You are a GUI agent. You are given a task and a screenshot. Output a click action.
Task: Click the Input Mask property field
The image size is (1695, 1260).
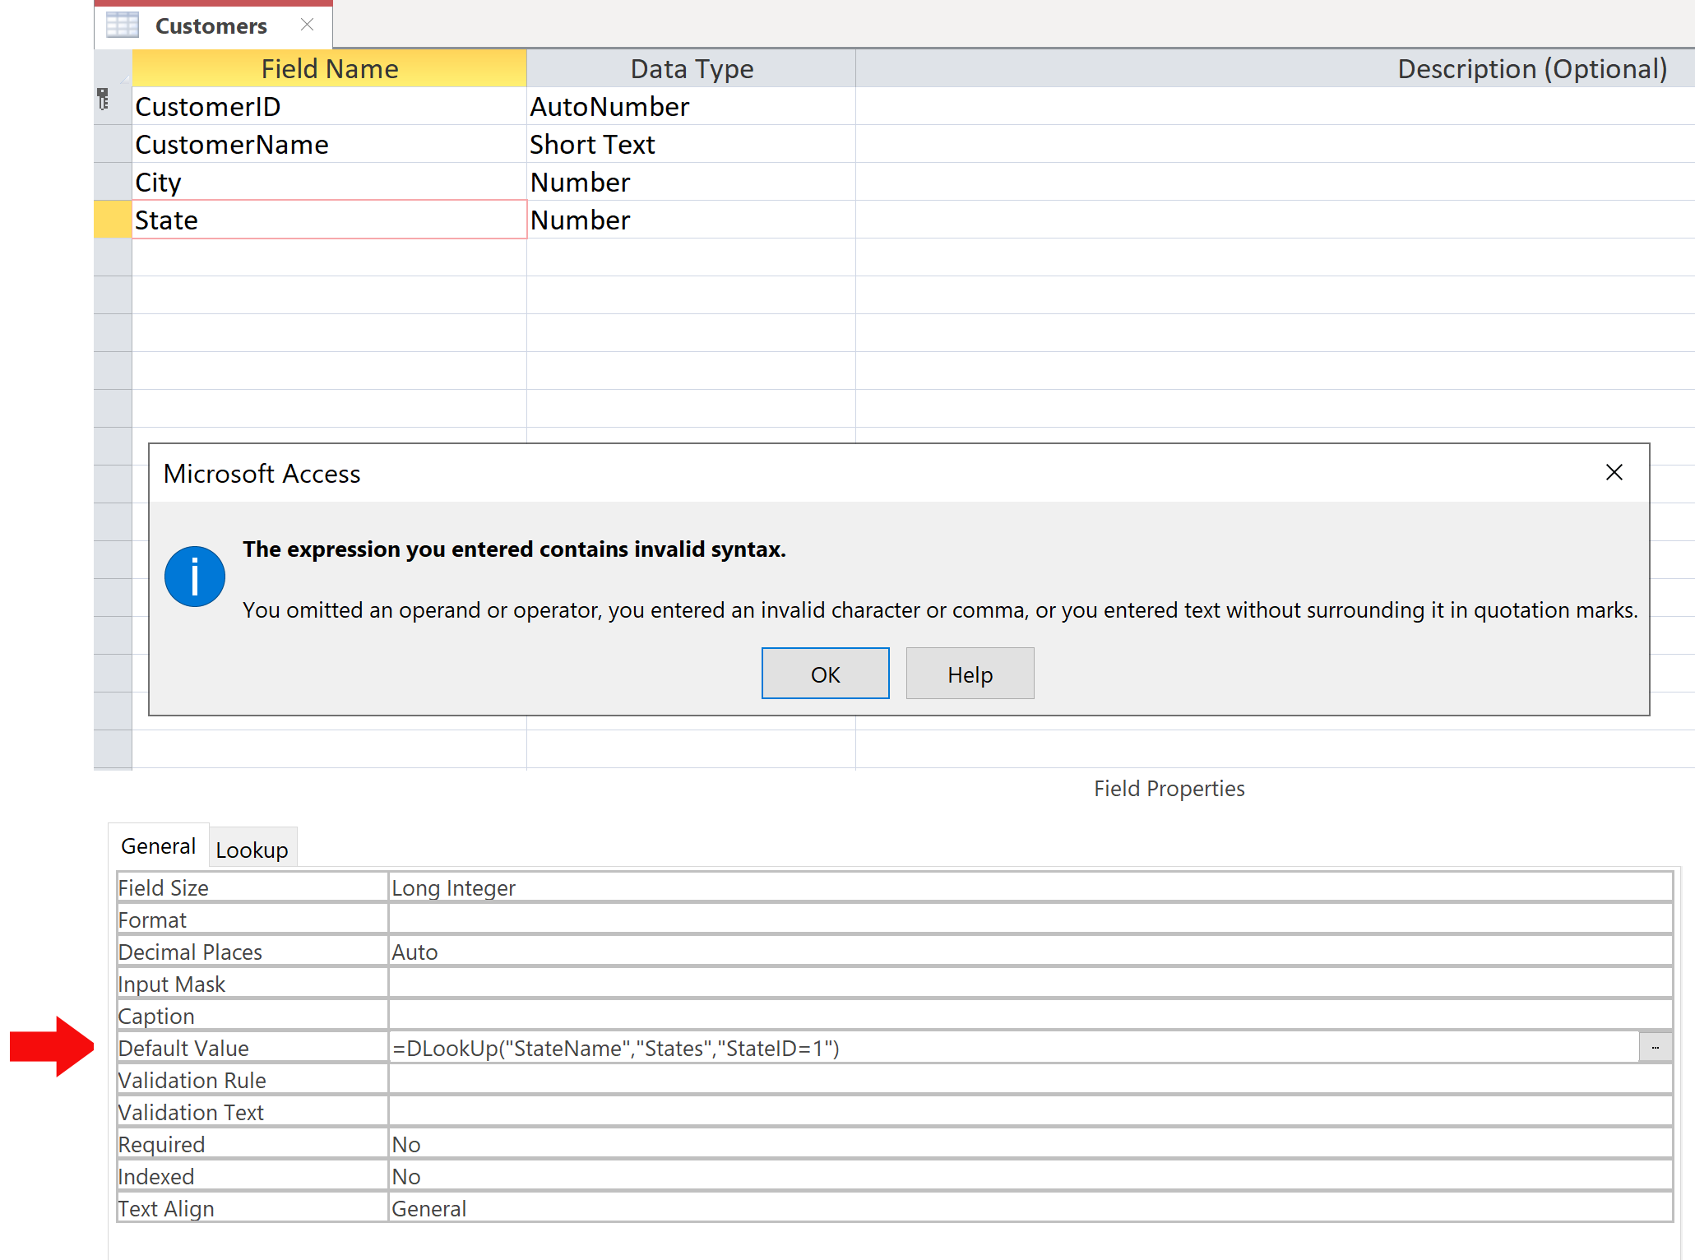point(1030,984)
